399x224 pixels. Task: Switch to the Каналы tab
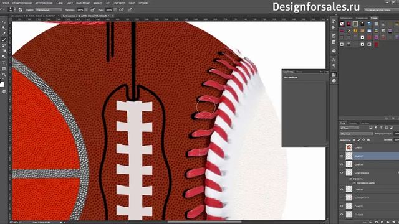(352, 123)
